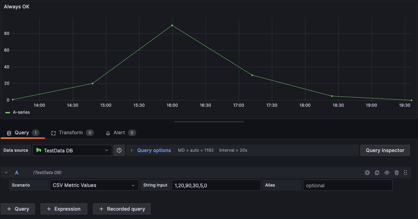This screenshot has width=418, height=219.
Task: Open the Query inspector
Action: pos(385,150)
